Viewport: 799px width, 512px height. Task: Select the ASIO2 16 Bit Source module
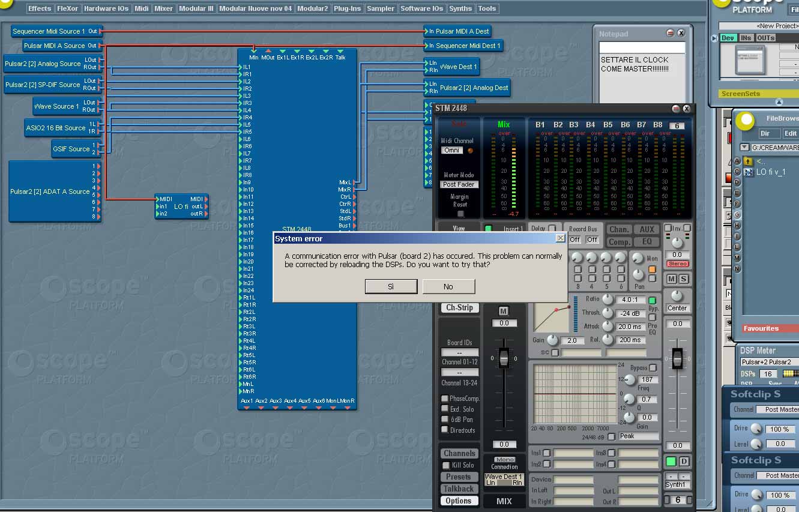point(62,128)
